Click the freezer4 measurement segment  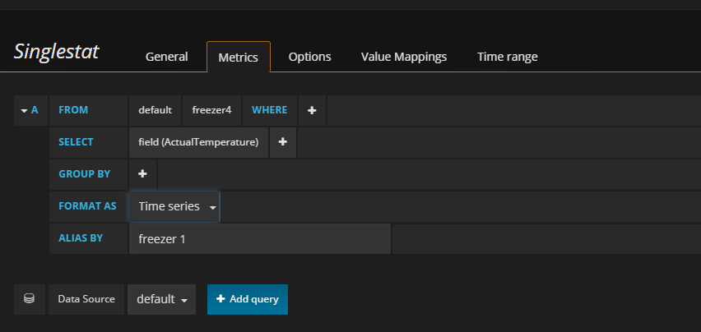click(x=211, y=110)
